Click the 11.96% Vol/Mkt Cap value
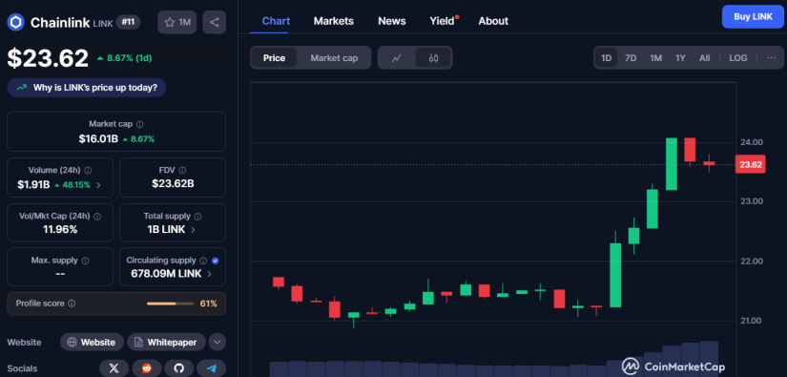The width and height of the screenshot is (787, 377). pyautogui.click(x=60, y=230)
